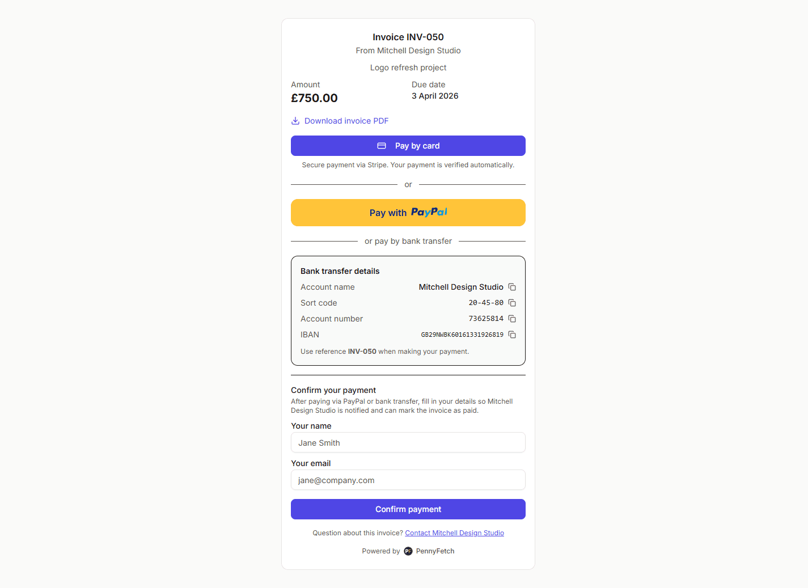Click the PayPal logo on the yellow button
This screenshot has height=588, width=808.
[x=429, y=212]
